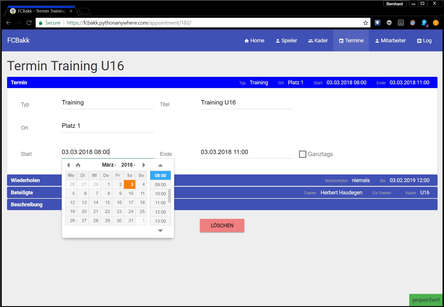Go to previous month in datepicker
The height and width of the screenshot is (307, 444).
tap(68, 165)
